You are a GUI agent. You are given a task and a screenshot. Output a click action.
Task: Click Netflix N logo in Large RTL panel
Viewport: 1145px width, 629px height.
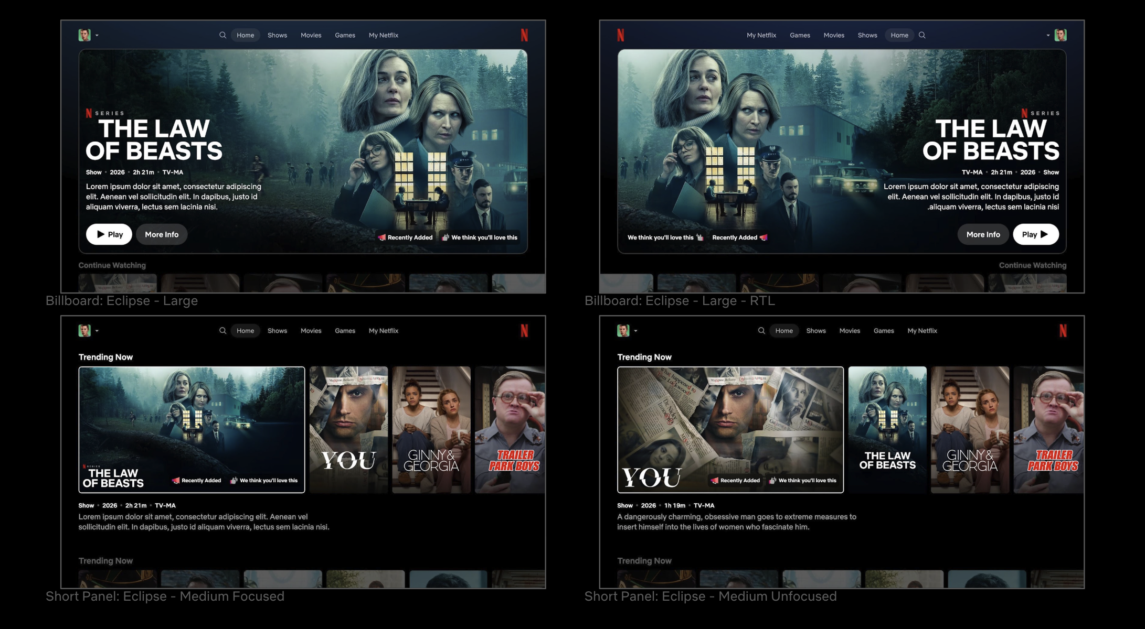tap(621, 35)
